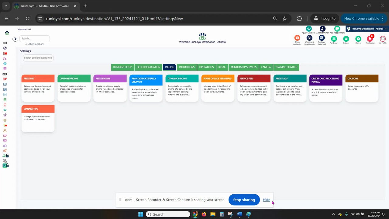This screenshot has height=219, width=389.
Task: Open a new browser tab
Action: [x=86, y=6]
